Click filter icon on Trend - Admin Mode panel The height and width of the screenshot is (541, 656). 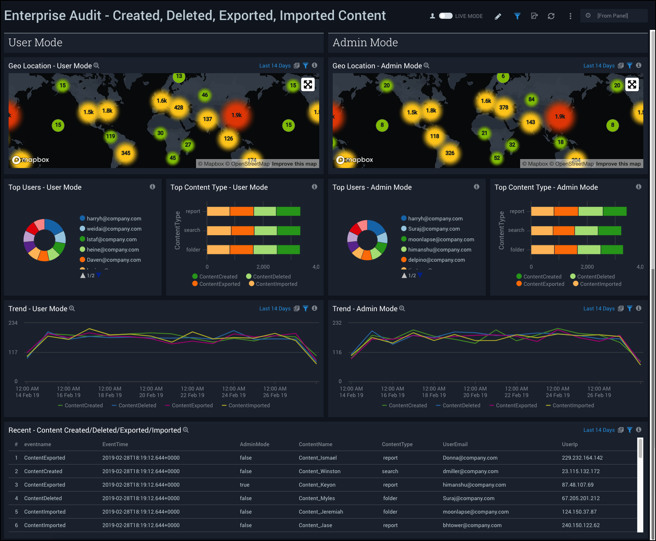click(630, 309)
